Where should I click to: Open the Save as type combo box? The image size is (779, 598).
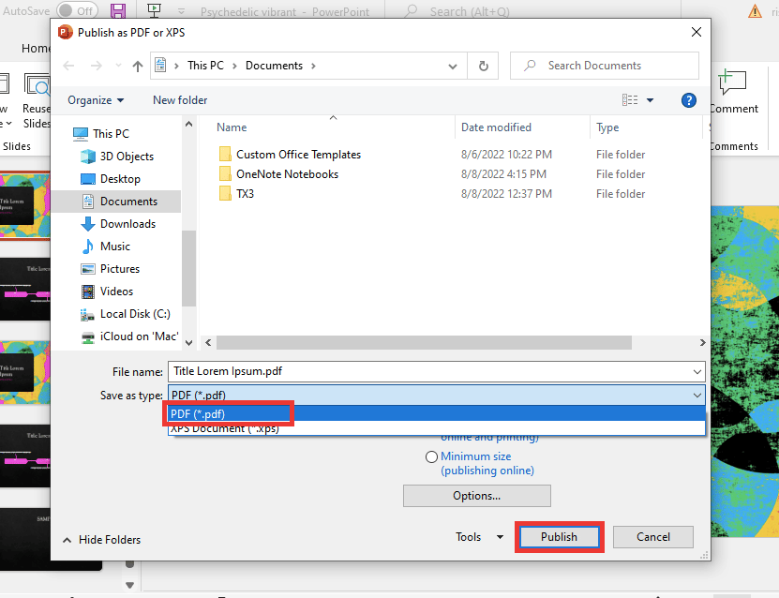437,396
